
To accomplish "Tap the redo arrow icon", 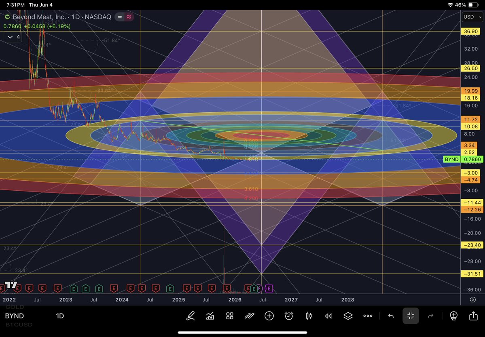I will click(430, 316).
